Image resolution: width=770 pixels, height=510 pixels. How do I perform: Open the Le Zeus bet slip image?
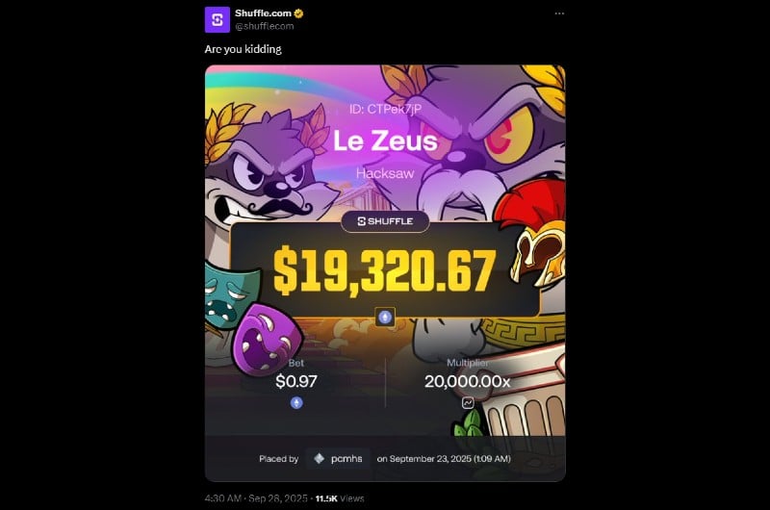click(x=385, y=273)
